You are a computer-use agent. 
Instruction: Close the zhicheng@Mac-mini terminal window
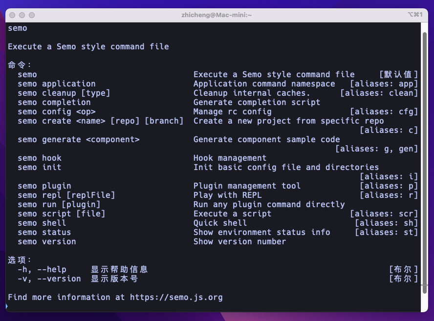[12, 15]
